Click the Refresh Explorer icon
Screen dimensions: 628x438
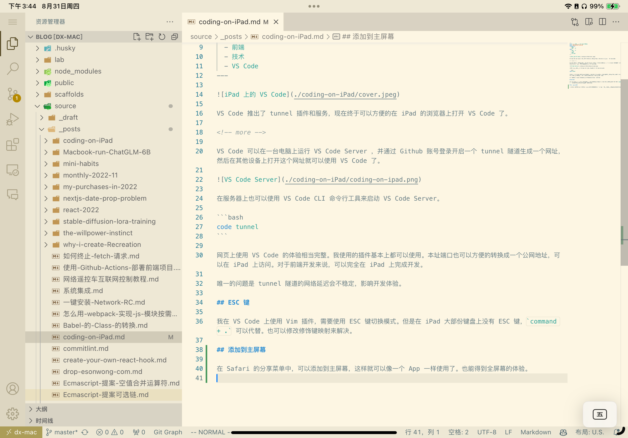[x=162, y=36]
